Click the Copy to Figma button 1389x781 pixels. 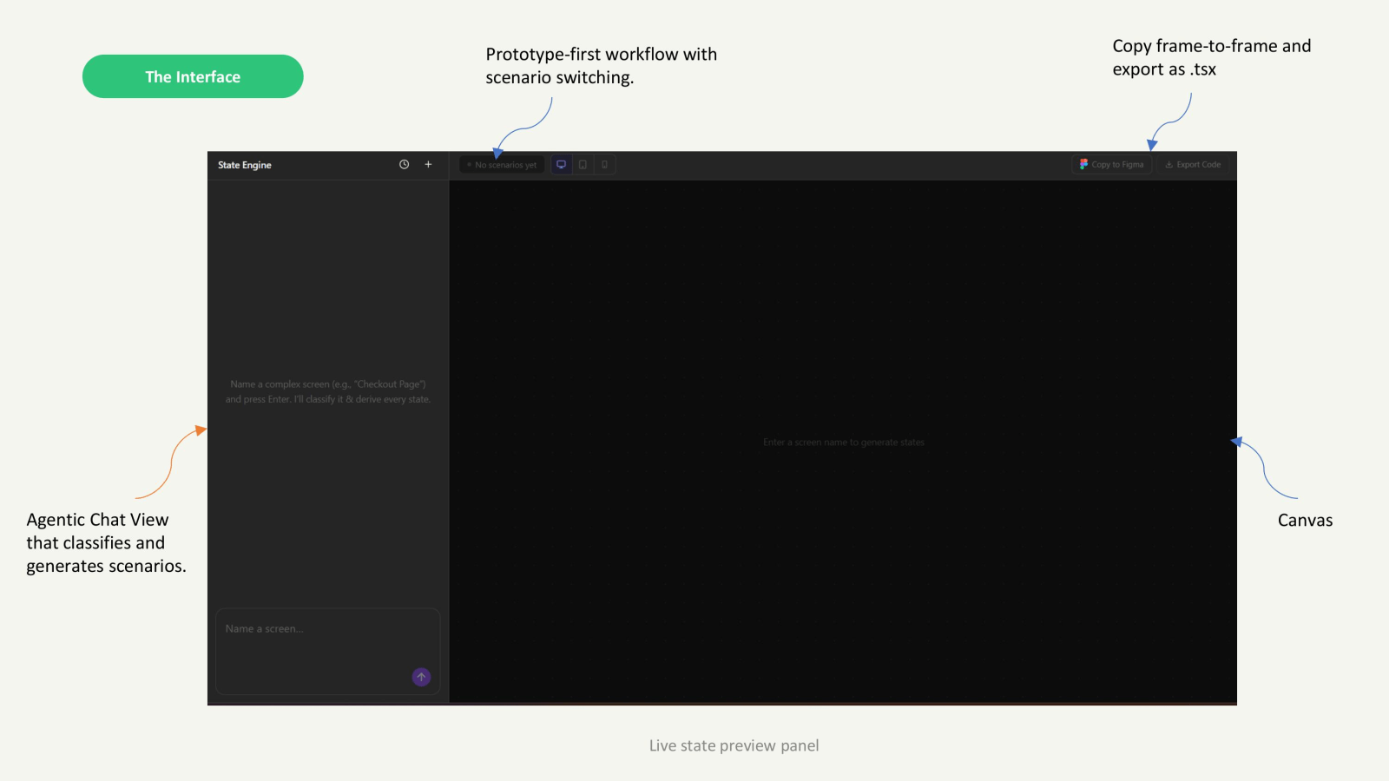click(1112, 164)
